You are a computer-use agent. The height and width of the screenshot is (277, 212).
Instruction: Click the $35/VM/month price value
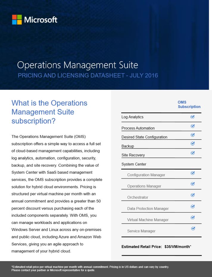coord(178,247)
